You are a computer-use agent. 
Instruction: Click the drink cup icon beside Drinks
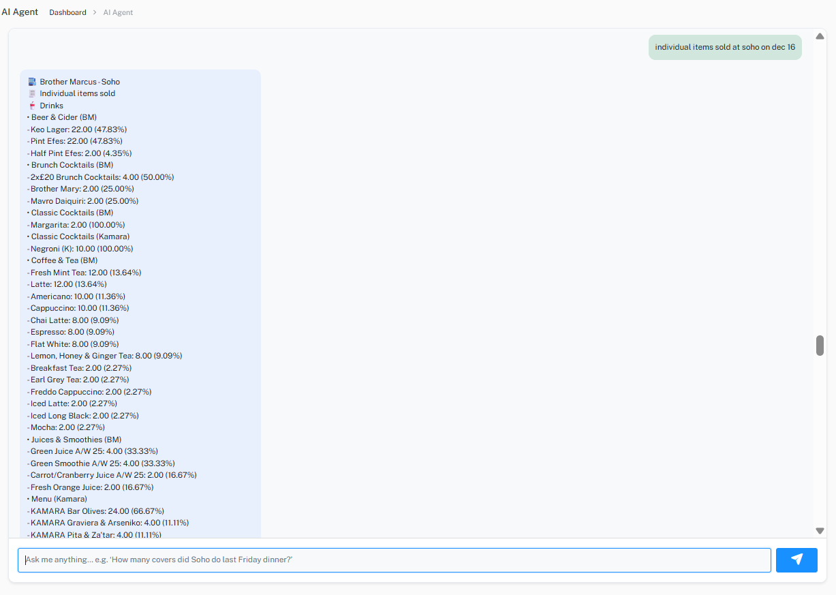pos(32,106)
